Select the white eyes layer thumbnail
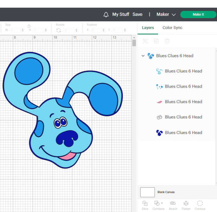217x212 pixels. tap(159, 117)
